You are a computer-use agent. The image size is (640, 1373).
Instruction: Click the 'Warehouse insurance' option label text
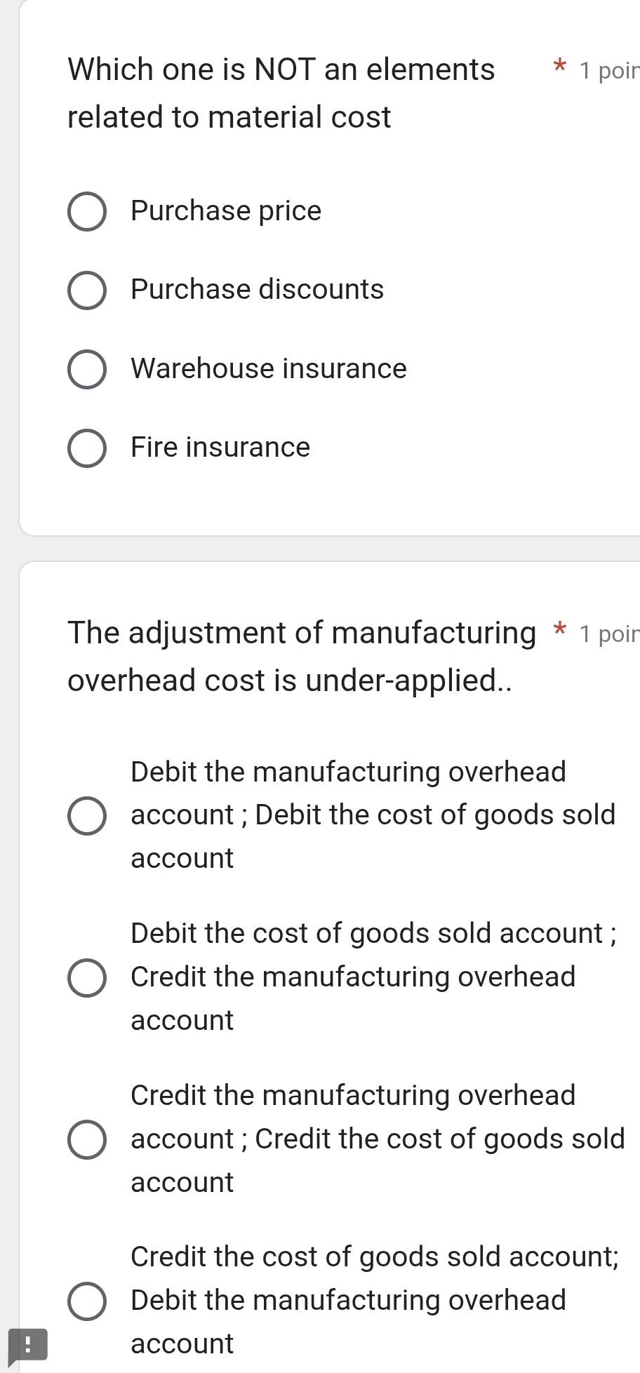pyautogui.click(x=269, y=369)
